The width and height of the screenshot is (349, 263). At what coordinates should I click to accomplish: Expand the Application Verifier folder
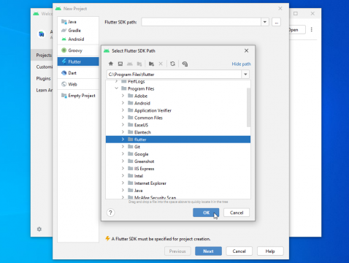tap(123, 110)
